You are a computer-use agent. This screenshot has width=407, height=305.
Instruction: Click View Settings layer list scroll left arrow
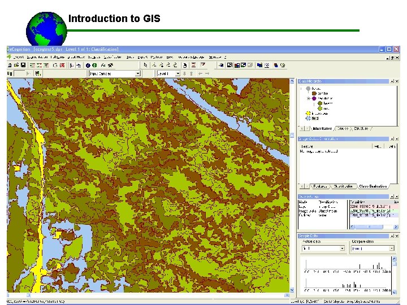click(x=352, y=227)
